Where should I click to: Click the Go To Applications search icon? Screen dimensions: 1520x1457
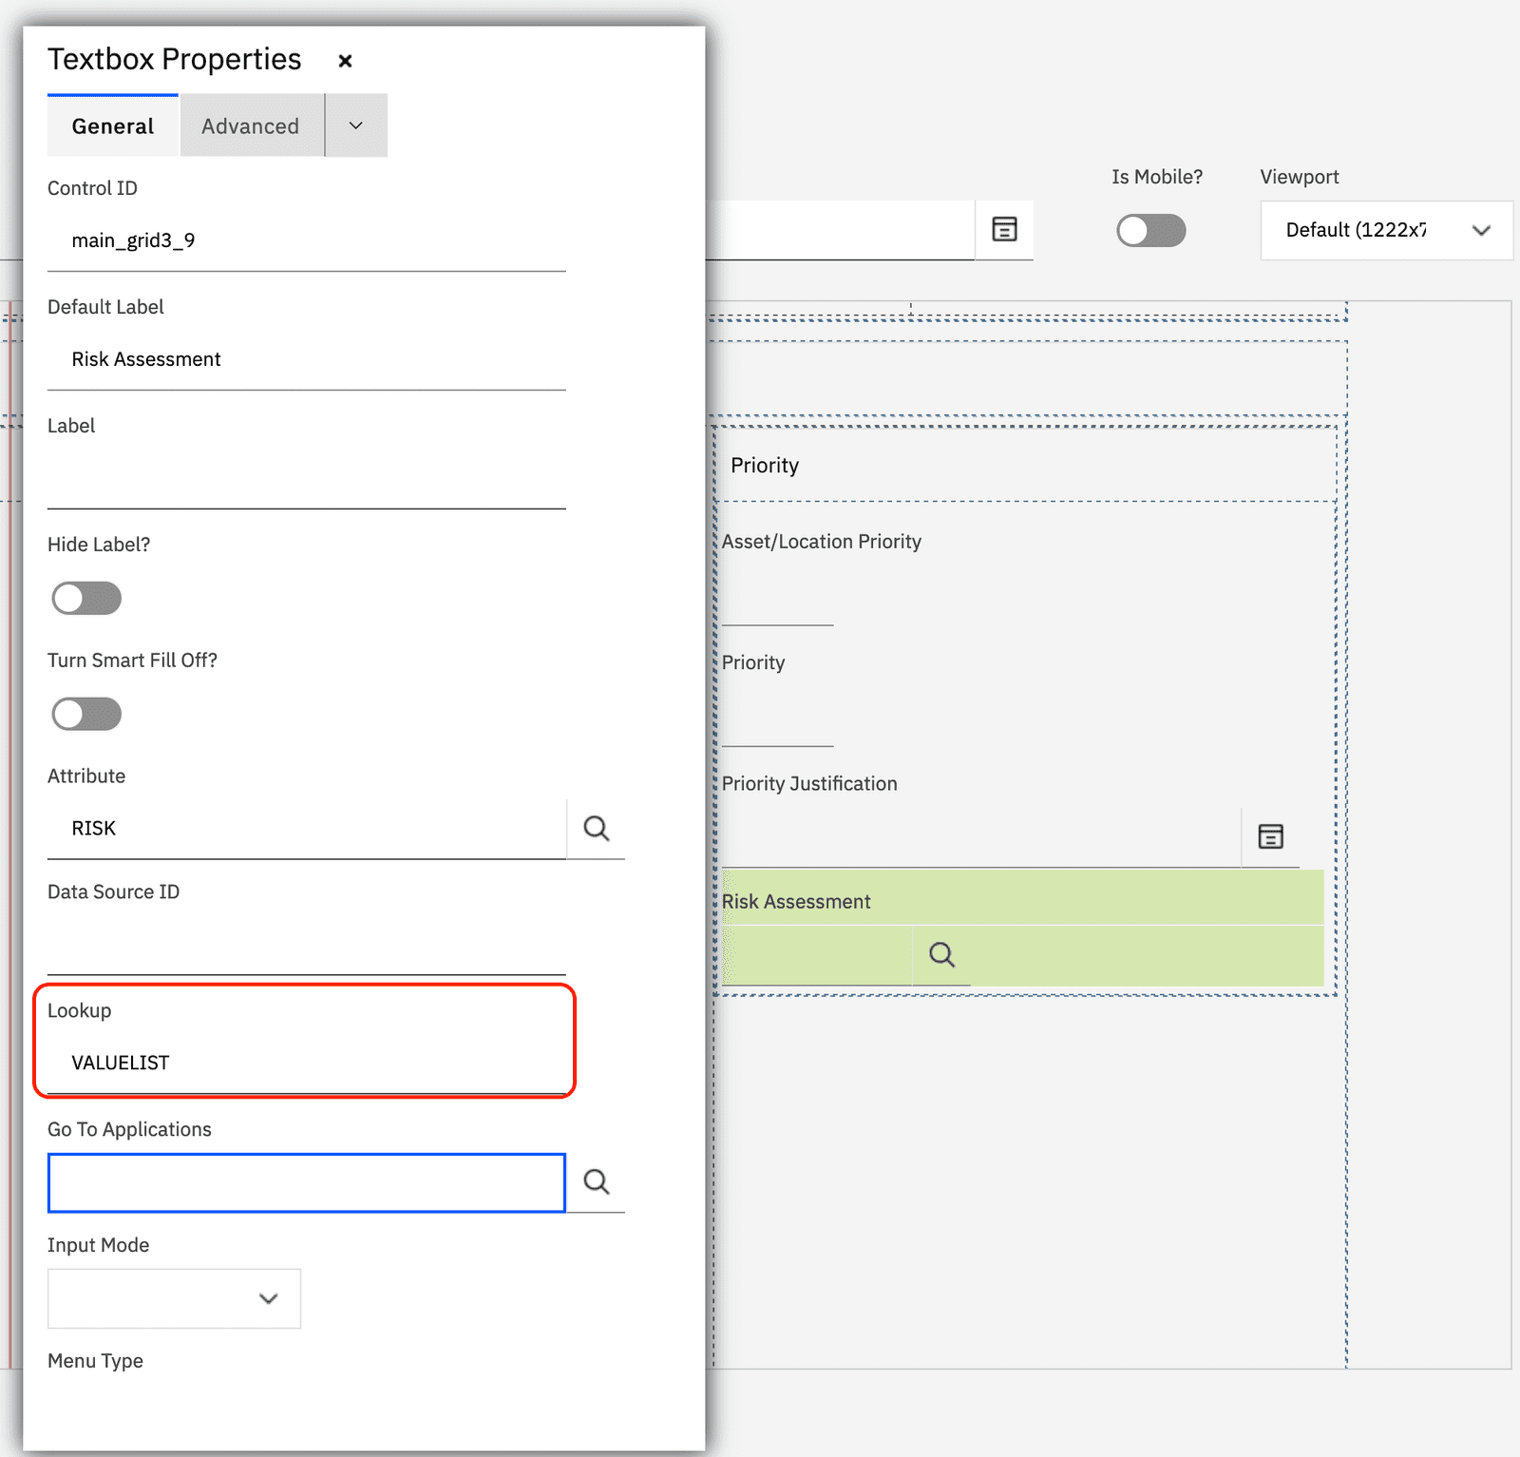tap(596, 1181)
